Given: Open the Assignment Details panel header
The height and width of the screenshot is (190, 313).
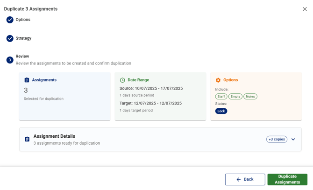Looking at the screenshot, I should point(140,139).
